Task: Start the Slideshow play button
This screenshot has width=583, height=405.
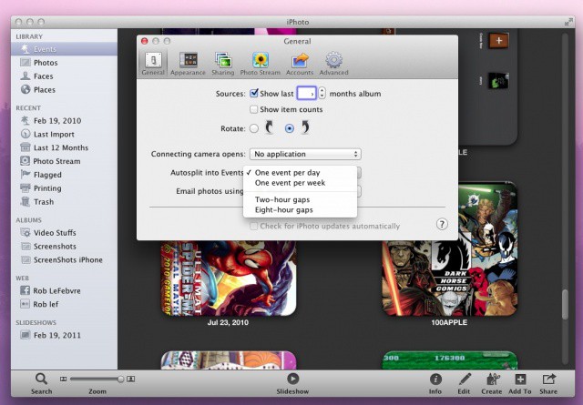Action: [x=292, y=379]
